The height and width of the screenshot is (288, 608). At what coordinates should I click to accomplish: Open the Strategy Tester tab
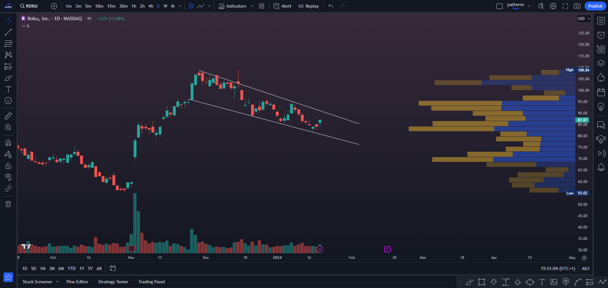[x=113, y=282]
